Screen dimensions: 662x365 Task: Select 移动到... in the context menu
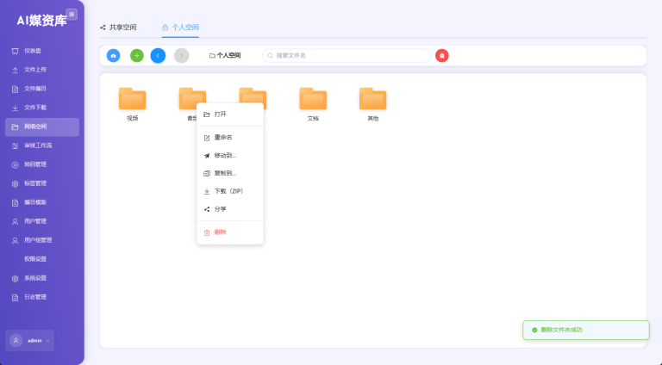pos(224,156)
